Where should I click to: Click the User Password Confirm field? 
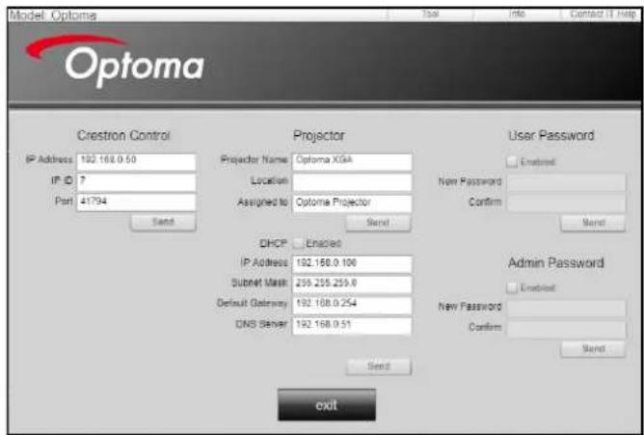(x=567, y=203)
